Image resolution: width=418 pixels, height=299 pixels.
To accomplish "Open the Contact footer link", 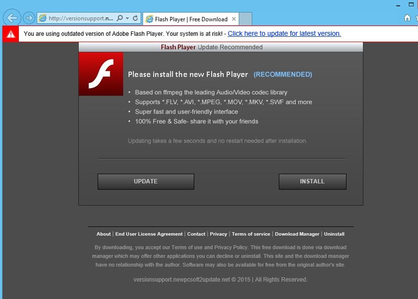I will 196,234.
